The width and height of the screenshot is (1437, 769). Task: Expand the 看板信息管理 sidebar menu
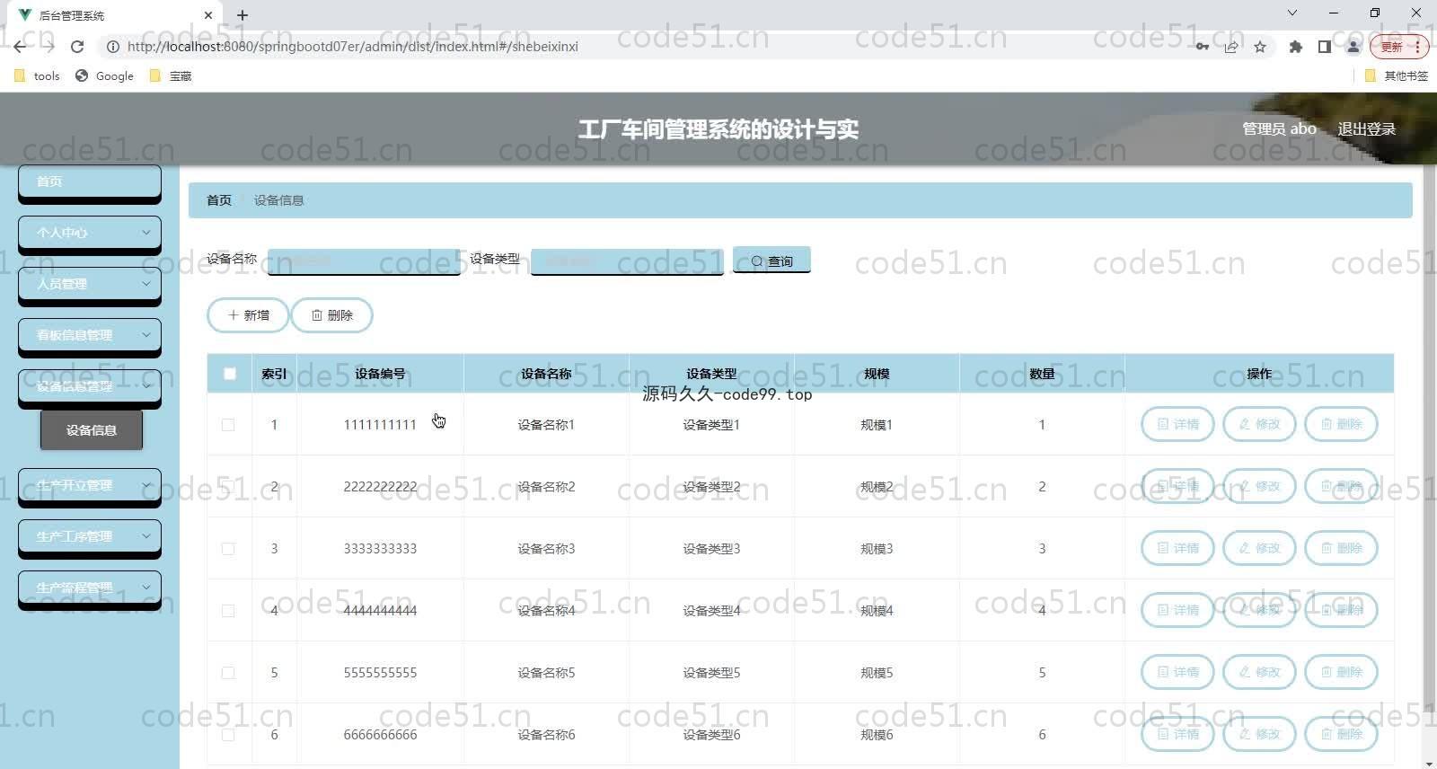pos(90,335)
